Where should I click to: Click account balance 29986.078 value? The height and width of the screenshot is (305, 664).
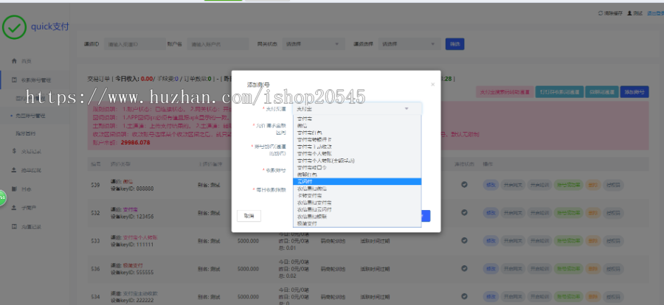[x=135, y=143]
